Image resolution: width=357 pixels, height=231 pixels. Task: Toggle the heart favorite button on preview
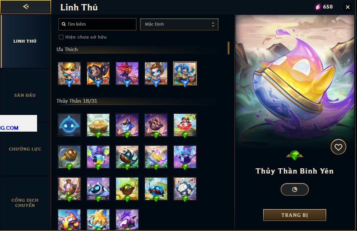tap(338, 147)
